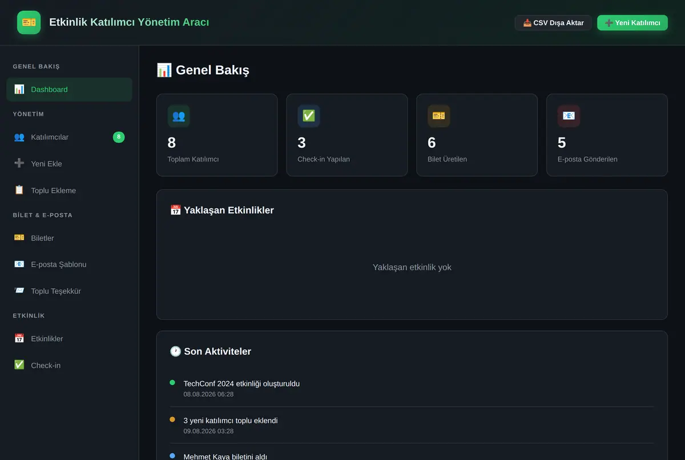Click the timestamp 09.08.2026 03:28
The image size is (685, 460).
click(x=208, y=431)
